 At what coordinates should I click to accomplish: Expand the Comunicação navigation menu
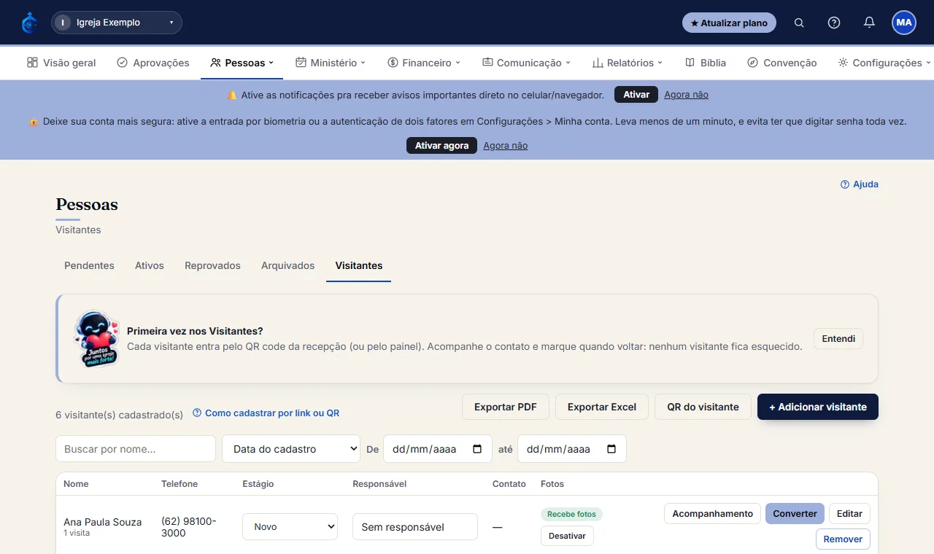click(526, 63)
